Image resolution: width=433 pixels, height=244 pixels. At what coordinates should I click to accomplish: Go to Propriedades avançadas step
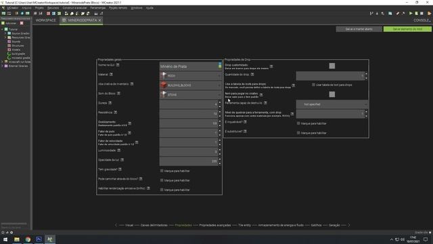coord(215,225)
